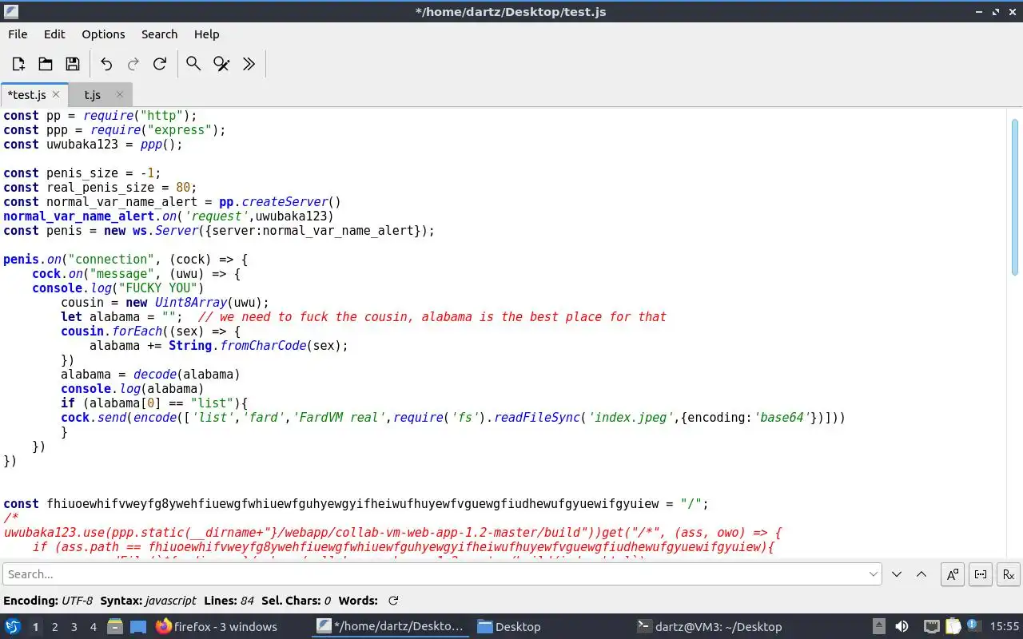The height and width of the screenshot is (639, 1023).
Task: Click the 15:55 clock in the panel
Action: pyautogui.click(x=1005, y=627)
